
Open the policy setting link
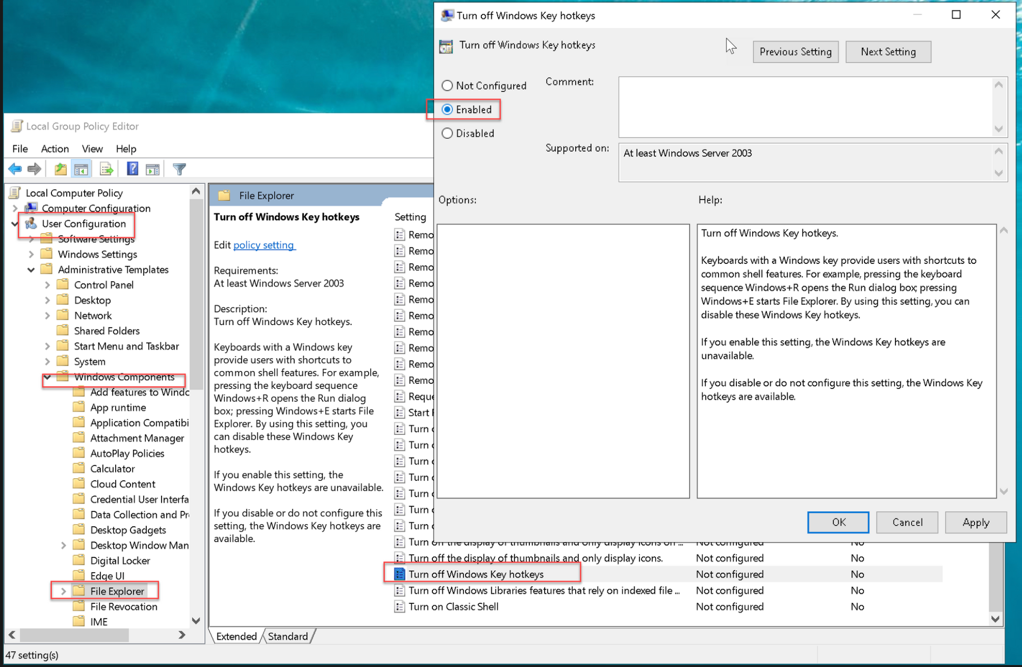click(x=264, y=245)
